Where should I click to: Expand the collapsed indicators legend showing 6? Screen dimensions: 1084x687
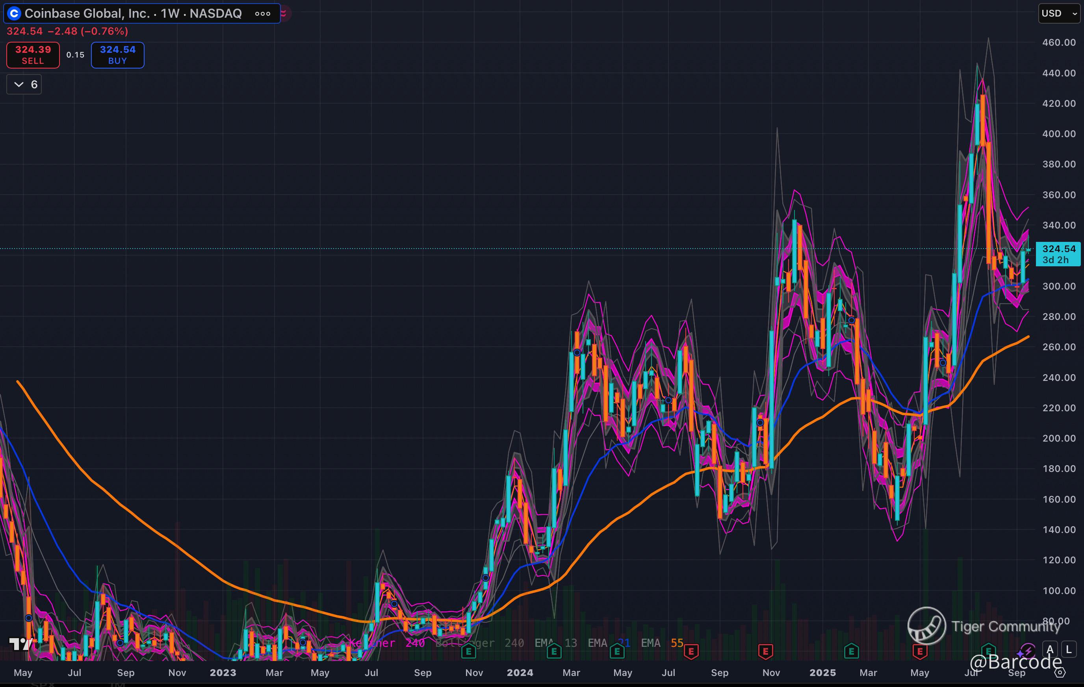[24, 85]
